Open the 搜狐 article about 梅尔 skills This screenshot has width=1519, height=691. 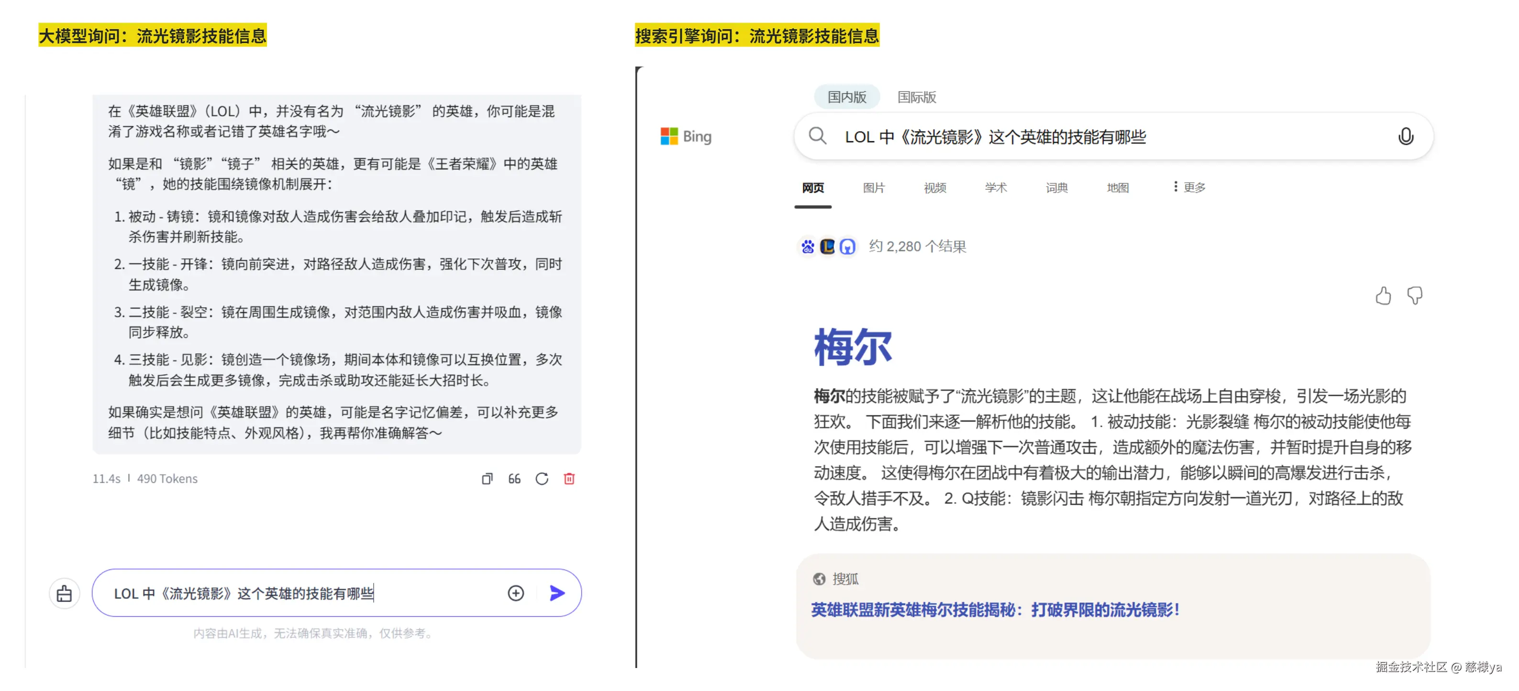tap(996, 611)
